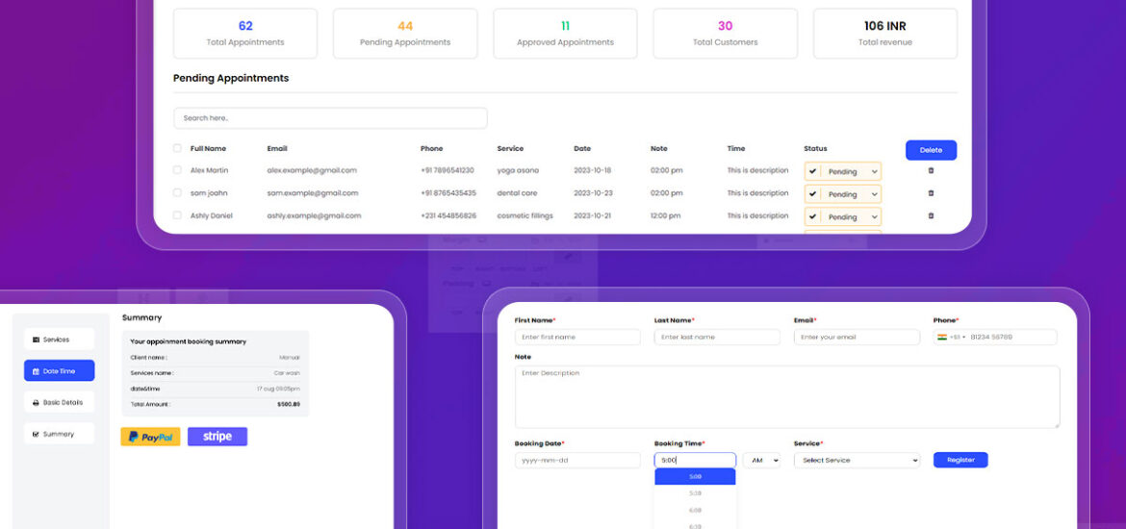The width and height of the screenshot is (1126, 529).
Task: Click the Total revenue card
Action: point(885,34)
